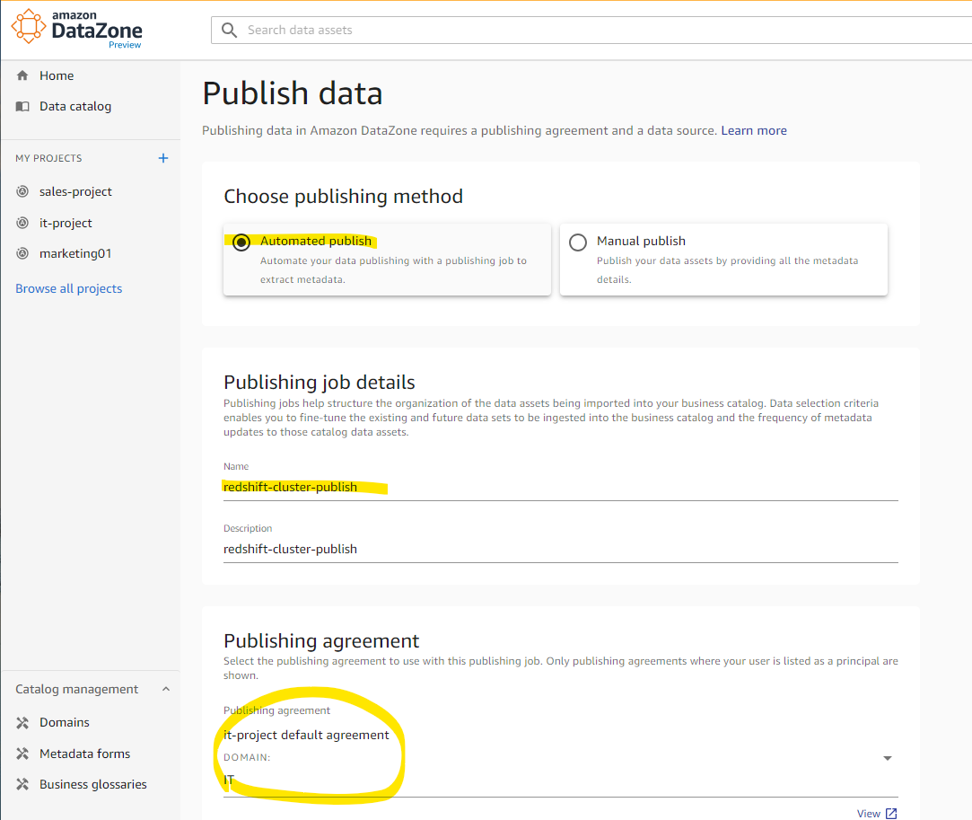Click the Data catalog book icon

pos(22,106)
